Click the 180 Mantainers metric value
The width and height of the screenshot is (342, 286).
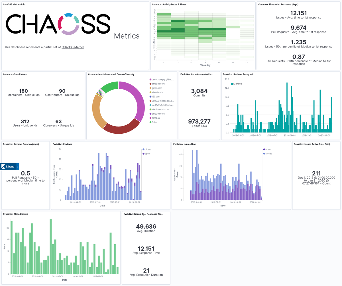point(23,91)
